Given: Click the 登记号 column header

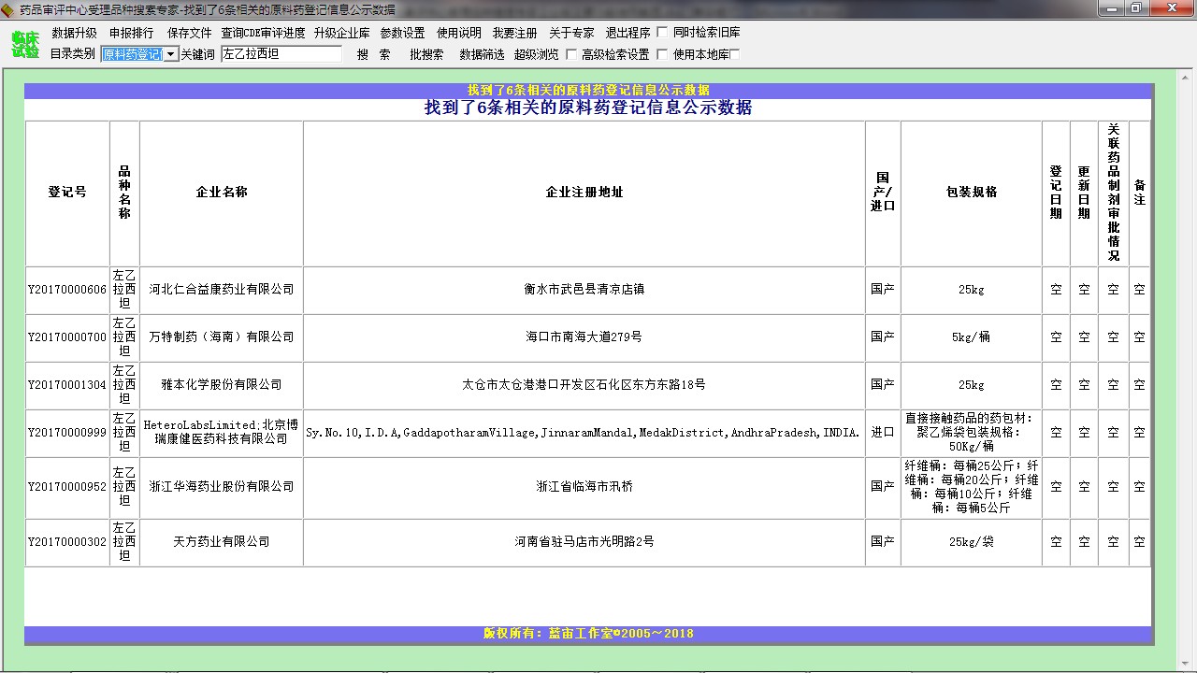Looking at the screenshot, I should [67, 193].
